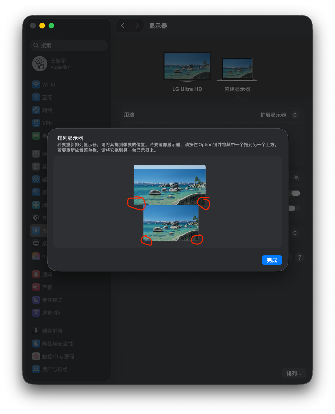This screenshot has height=414, width=335.
Task: Open Wi-Fi settings in sidebar
Action: click(x=36, y=85)
